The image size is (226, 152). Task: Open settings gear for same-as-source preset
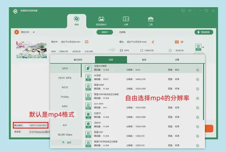(x=198, y=70)
